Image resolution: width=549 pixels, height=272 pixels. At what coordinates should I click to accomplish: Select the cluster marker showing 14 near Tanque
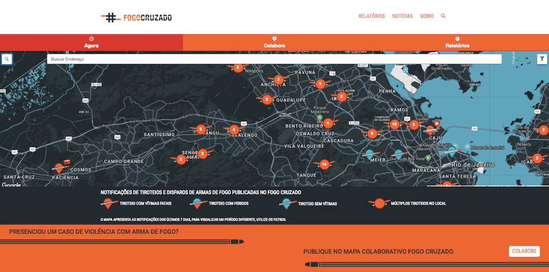(x=324, y=164)
